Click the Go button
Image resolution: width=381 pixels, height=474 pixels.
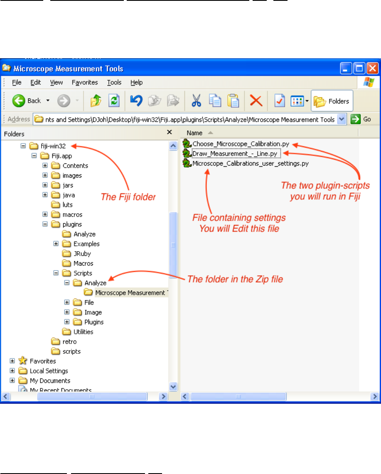(361, 119)
